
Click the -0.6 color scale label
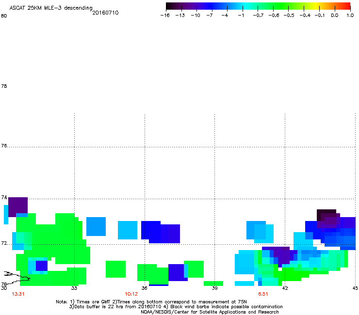click(274, 16)
